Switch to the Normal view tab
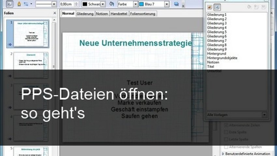Image resolution: width=277 pixels, height=156 pixels. pyautogui.click(x=68, y=14)
